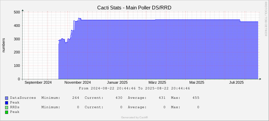Click the DataSources legend color swatch
Viewport: 269px width, 121px height.
coord(7,98)
